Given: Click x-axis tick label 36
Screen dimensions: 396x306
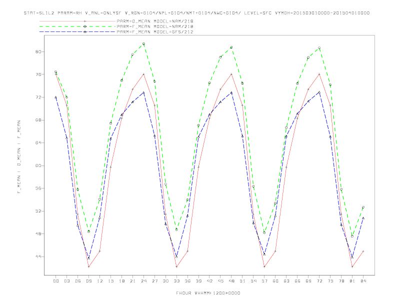Looking at the screenshot, I should point(187,281).
